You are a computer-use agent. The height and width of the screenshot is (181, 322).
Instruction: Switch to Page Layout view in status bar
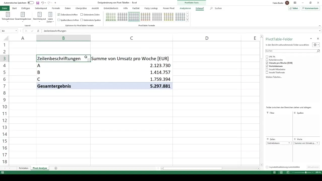coord(281,172)
